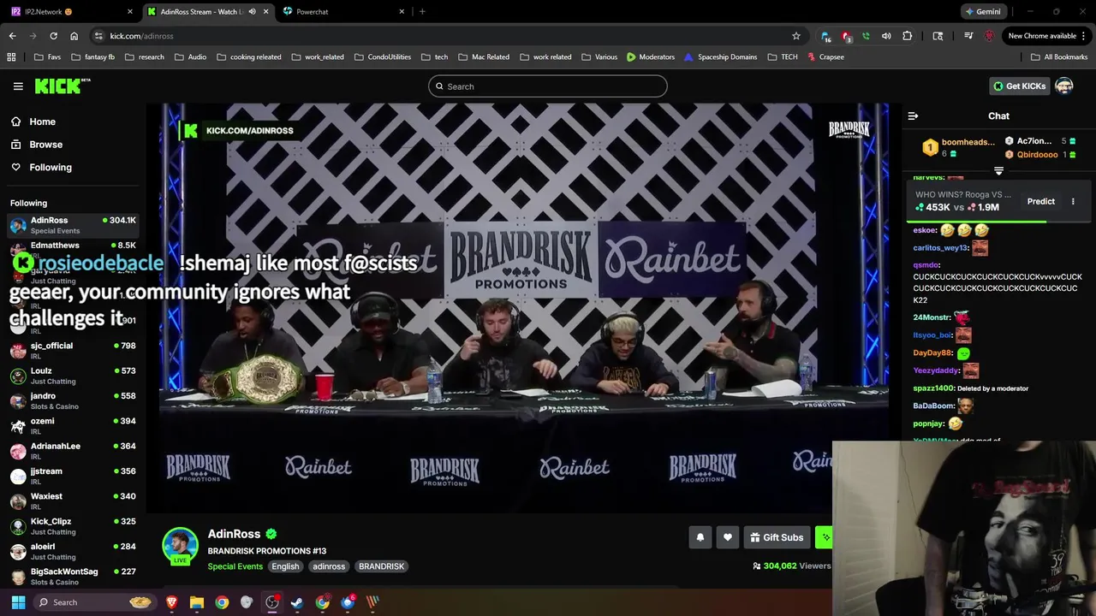Reload the page

[53, 36]
